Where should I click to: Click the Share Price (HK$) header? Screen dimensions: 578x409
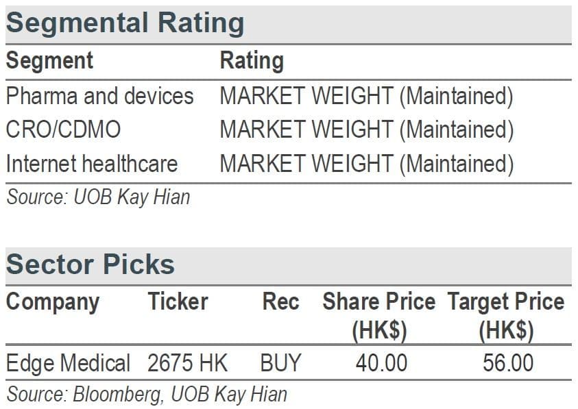[x=379, y=316]
